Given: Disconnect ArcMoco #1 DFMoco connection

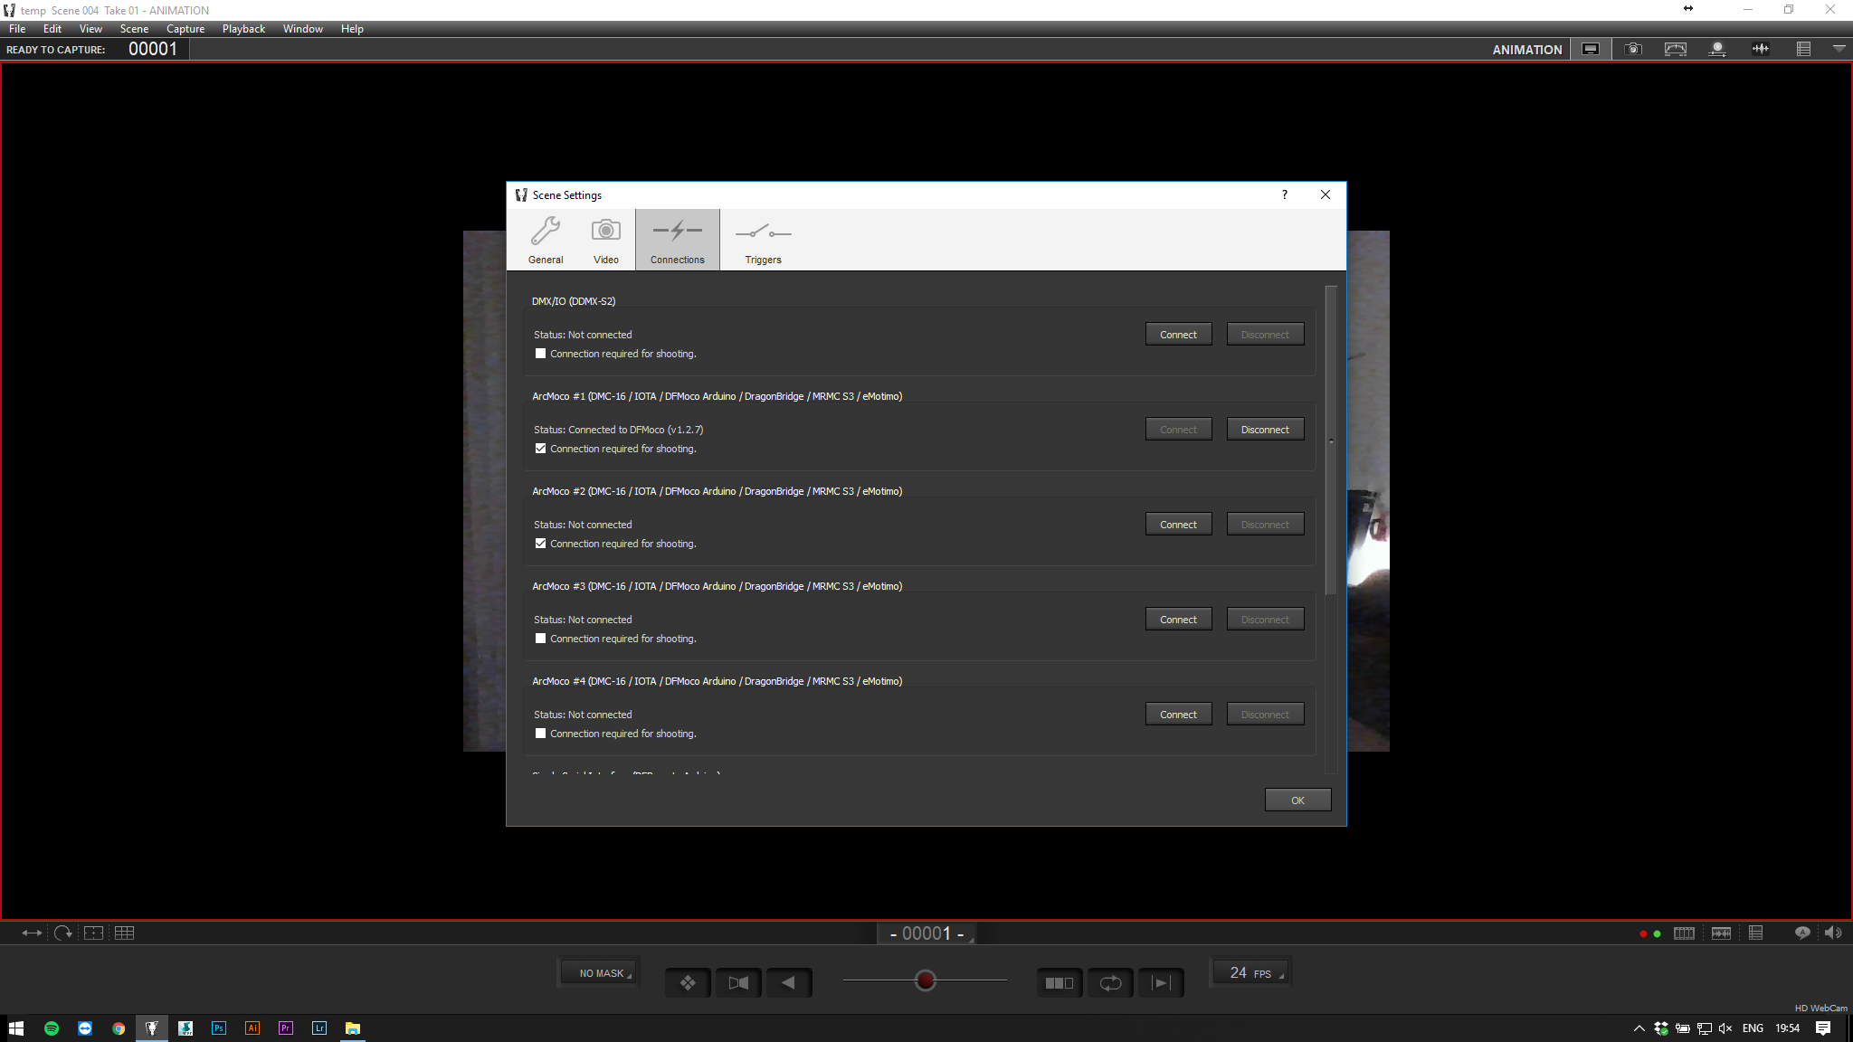Looking at the screenshot, I should click(1265, 429).
